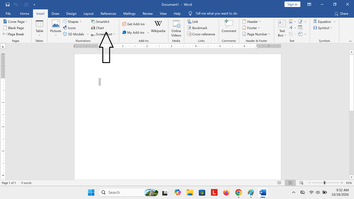Click in the Tell me what you want to do field

tap(216, 13)
